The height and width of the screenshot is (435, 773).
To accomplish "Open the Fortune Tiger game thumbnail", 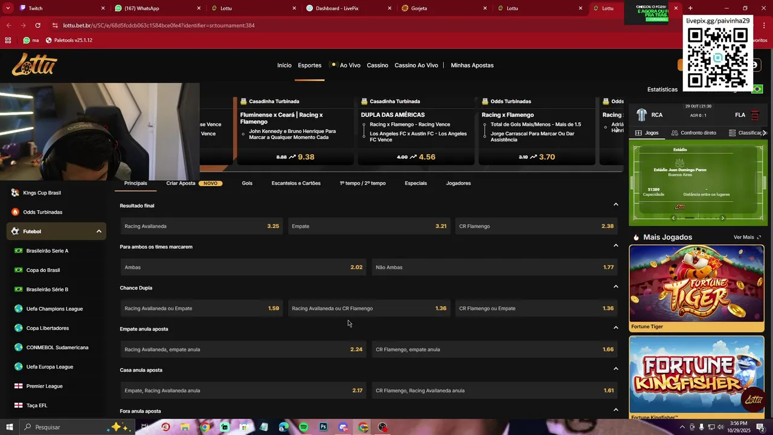I will pyautogui.click(x=696, y=283).
